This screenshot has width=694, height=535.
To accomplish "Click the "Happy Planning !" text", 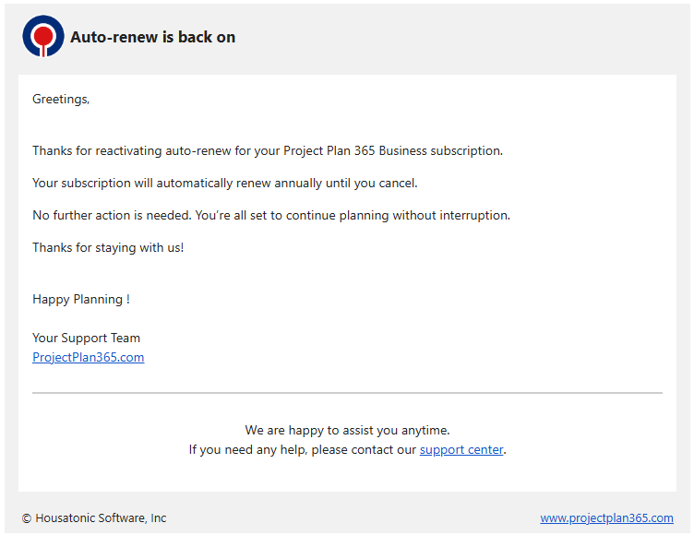I will point(81,300).
